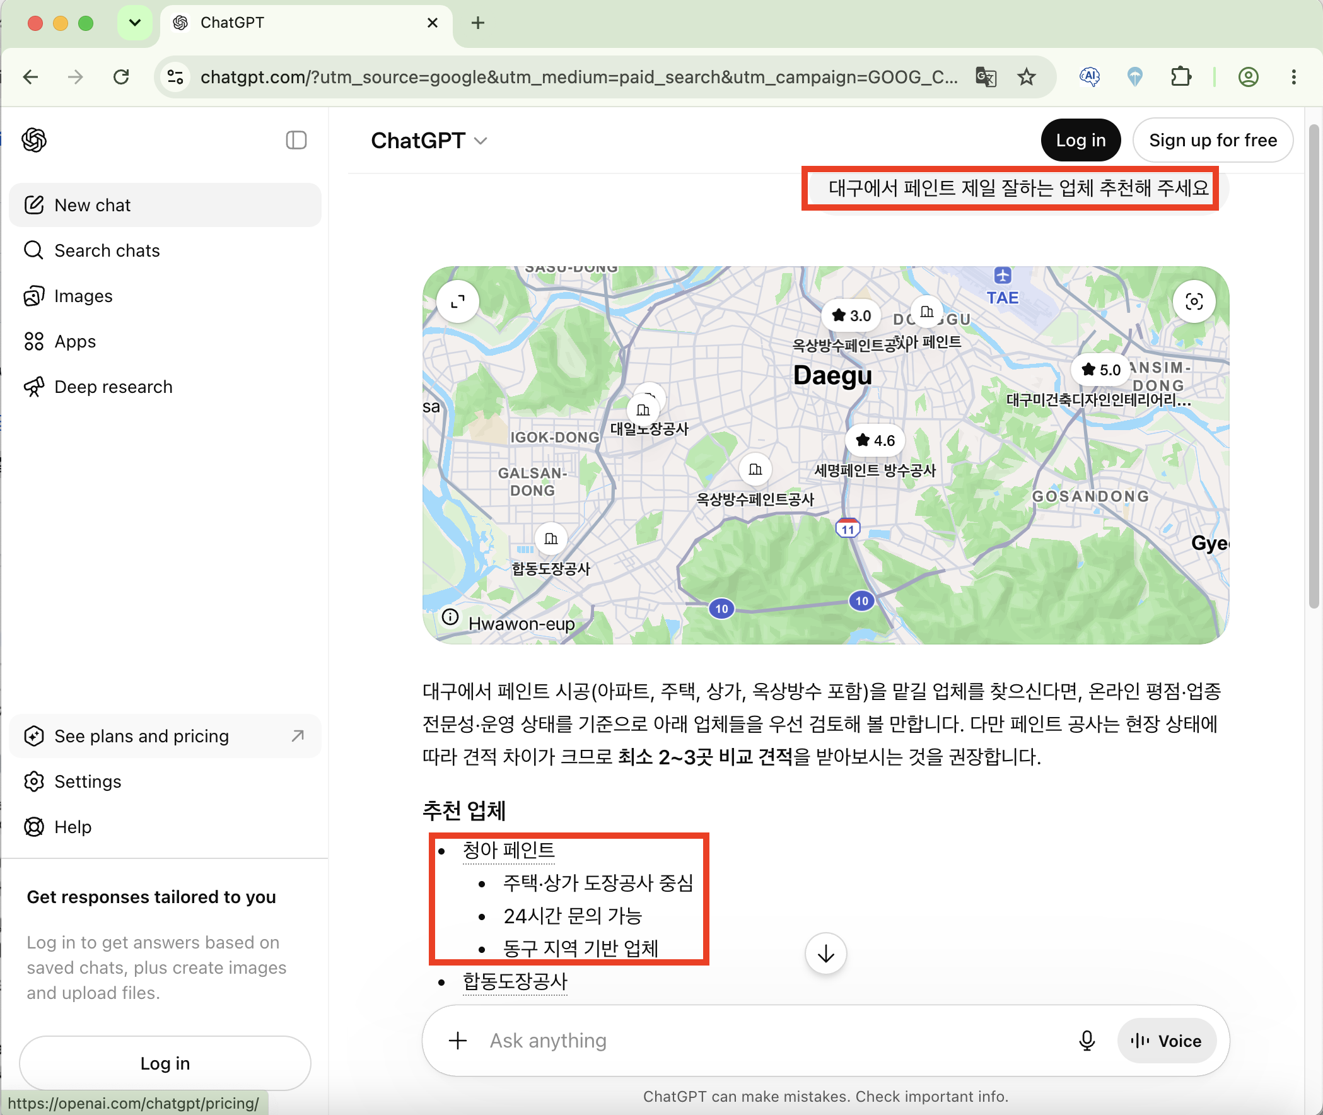Click the 대구미건축디자인인테리어리 map label

tap(1098, 399)
